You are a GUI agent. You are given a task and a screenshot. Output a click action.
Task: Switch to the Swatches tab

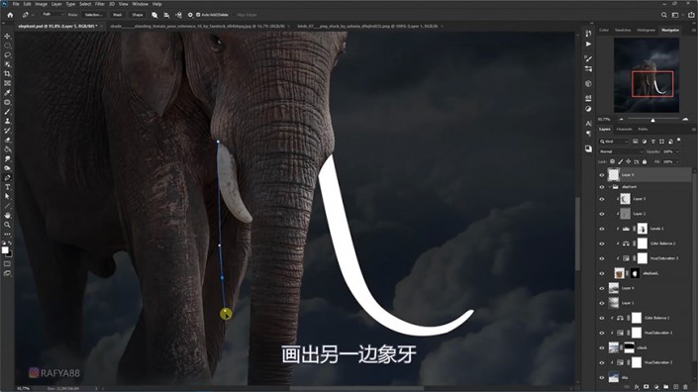[x=623, y=30]
